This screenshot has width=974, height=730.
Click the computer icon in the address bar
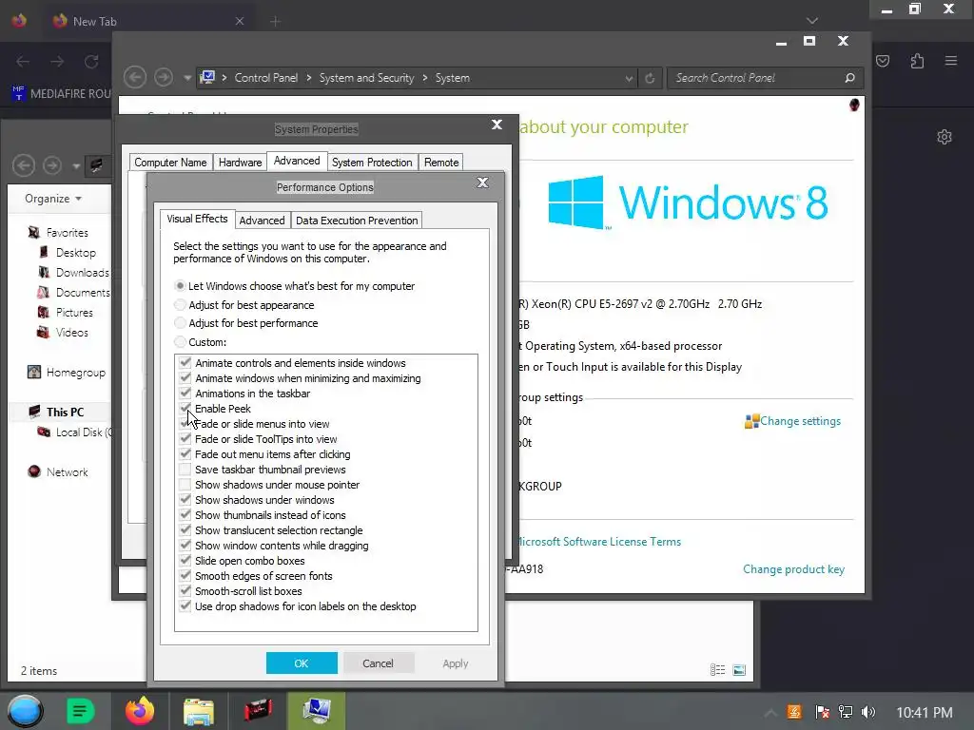[206, 78]
